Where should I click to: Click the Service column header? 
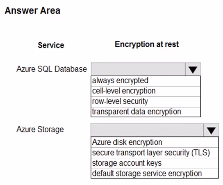coord(51,45)
